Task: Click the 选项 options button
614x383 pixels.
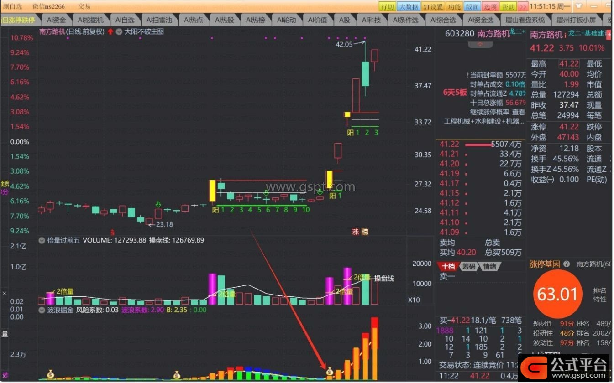Action: [x=490, y=6]
